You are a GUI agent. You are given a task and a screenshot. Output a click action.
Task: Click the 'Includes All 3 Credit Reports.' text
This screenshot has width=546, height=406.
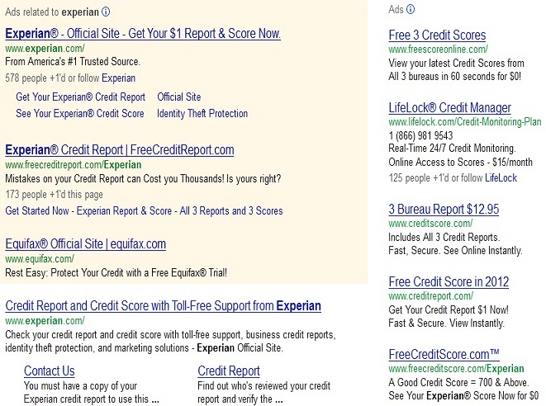click(444, 238)
